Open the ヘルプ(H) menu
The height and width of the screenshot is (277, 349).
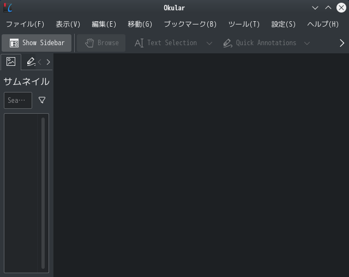coord(323,24)
